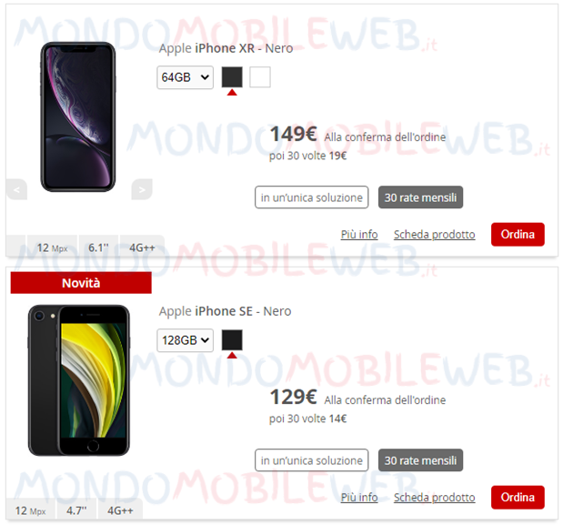Click the iPhone SE product image
This screenshot has height=525, width=563.
(78, 380)
